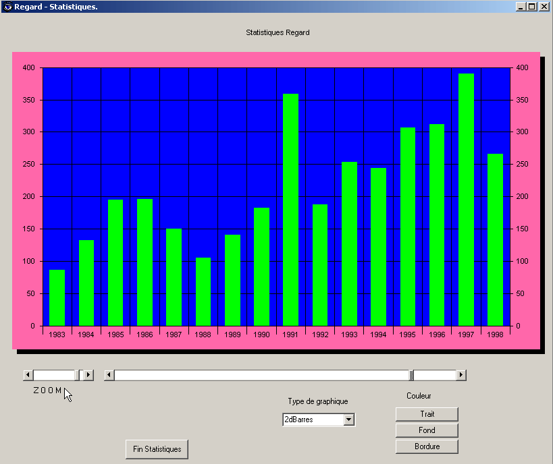Click right arrow of ZOOM scrollbar
553x464 pixels.
88,375
